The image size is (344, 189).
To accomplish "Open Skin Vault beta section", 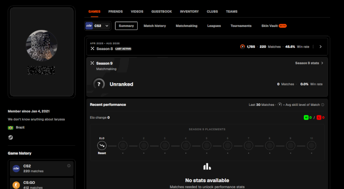I will point(274,26).
